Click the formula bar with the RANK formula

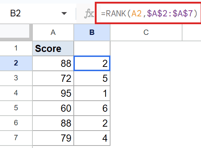coord(149,13)
